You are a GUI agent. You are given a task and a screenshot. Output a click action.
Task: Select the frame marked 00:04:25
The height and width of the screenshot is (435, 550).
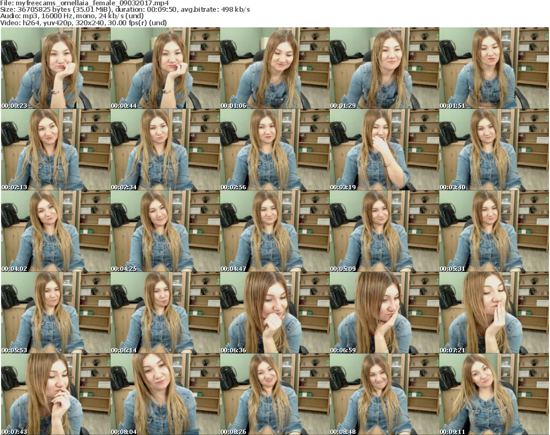(x=165, y=231)
